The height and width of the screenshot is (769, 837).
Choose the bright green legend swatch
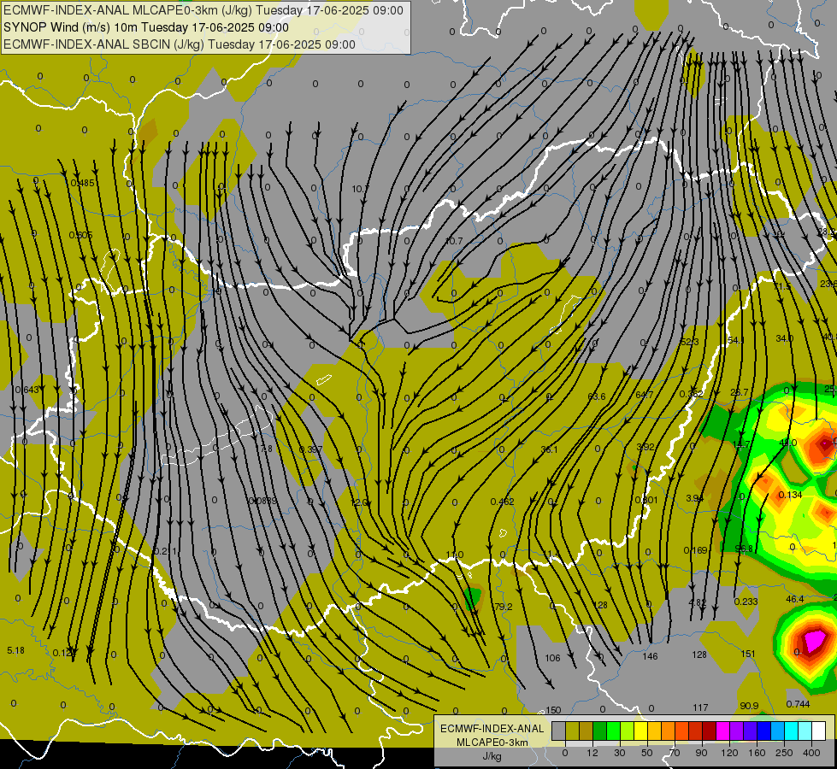[613, 731]
